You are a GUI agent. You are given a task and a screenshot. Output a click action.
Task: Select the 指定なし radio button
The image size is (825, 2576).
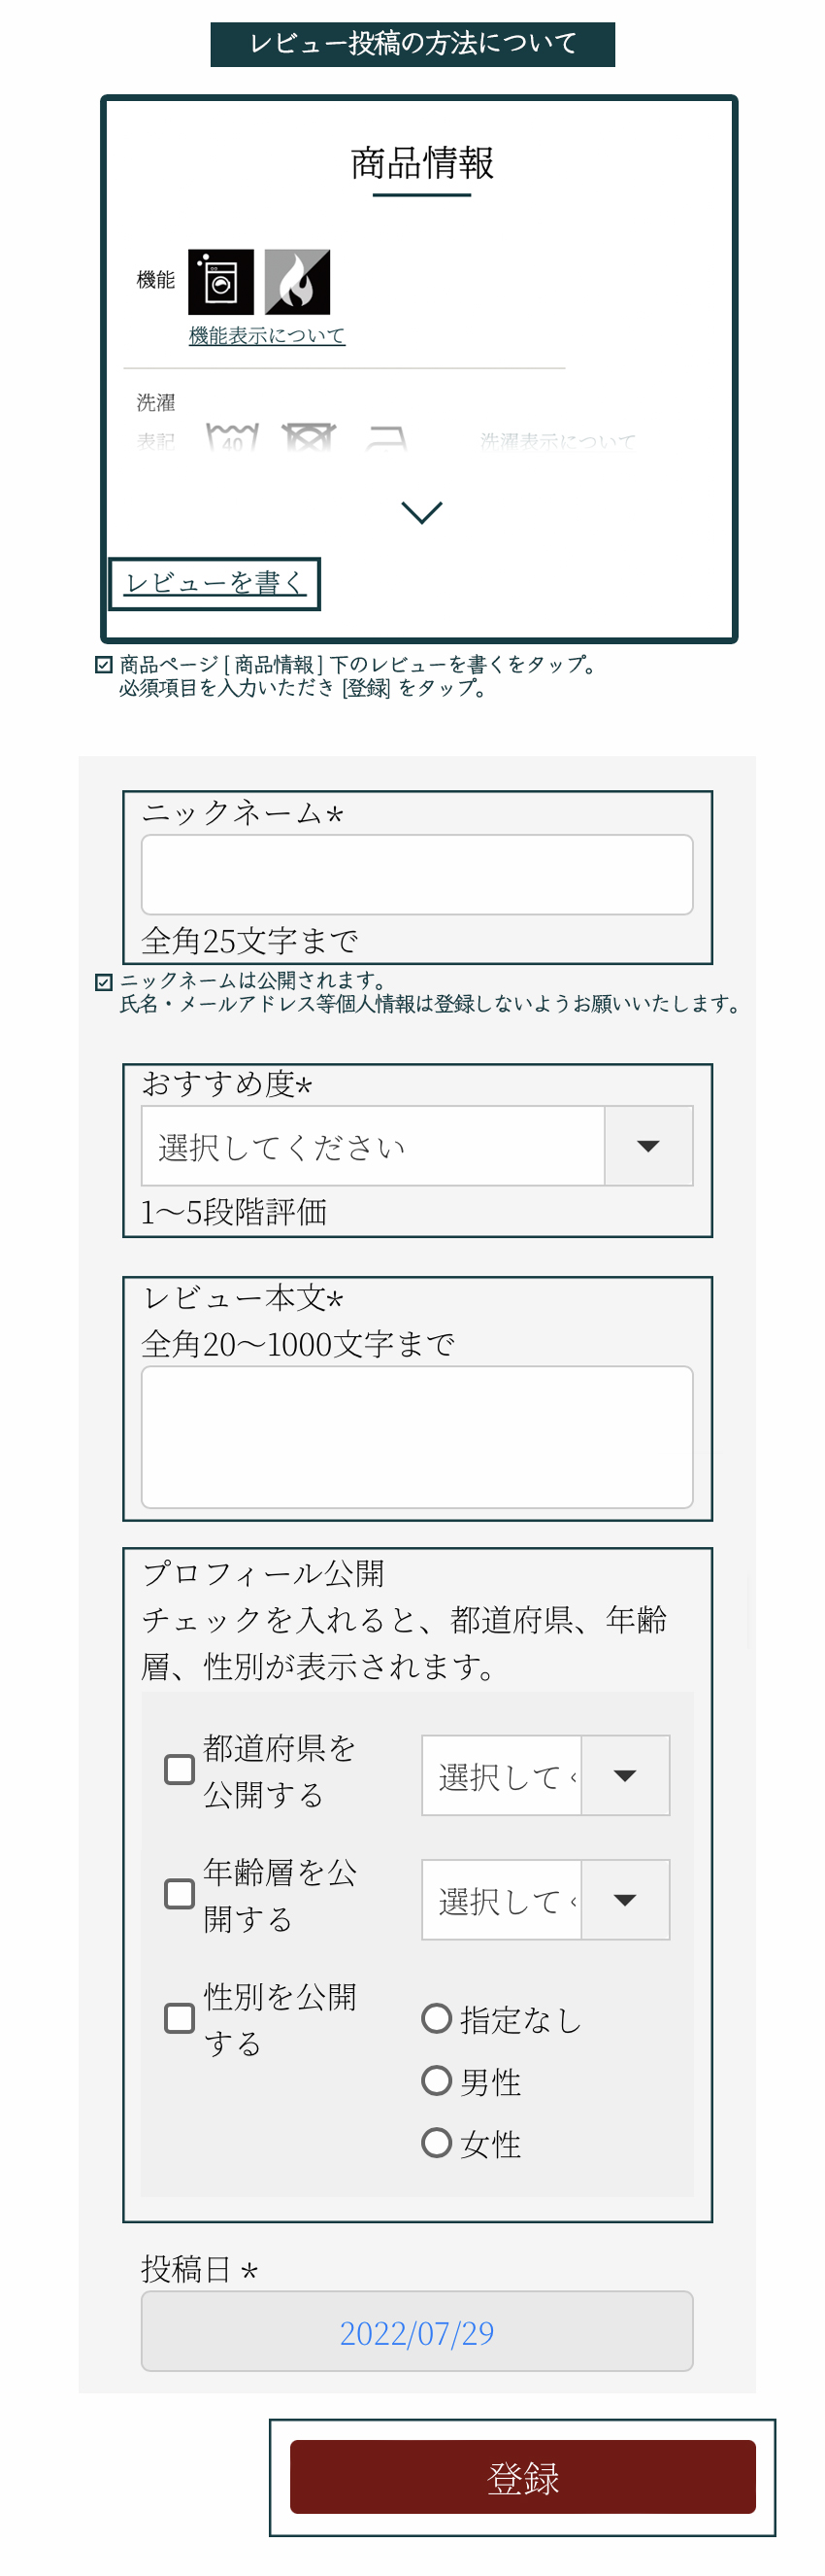[437, 2018]
